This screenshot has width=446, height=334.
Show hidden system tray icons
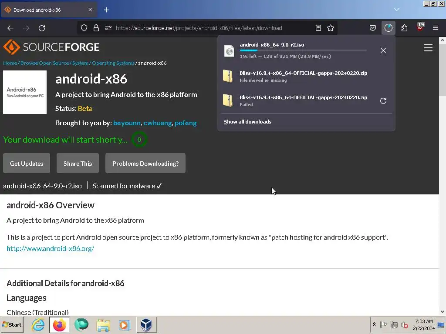pos(374,324)
